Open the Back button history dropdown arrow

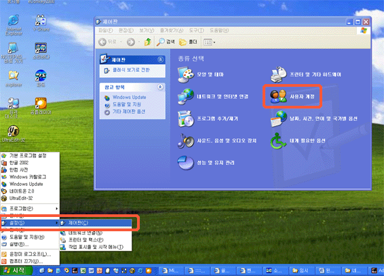pos(121,42)
